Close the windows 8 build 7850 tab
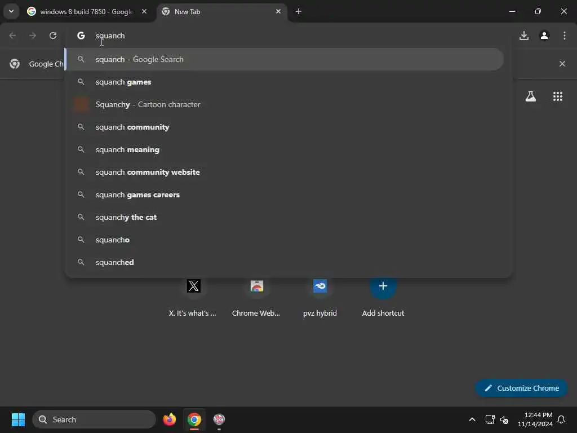This screenshot has height=433, width=577. point(144,11)
